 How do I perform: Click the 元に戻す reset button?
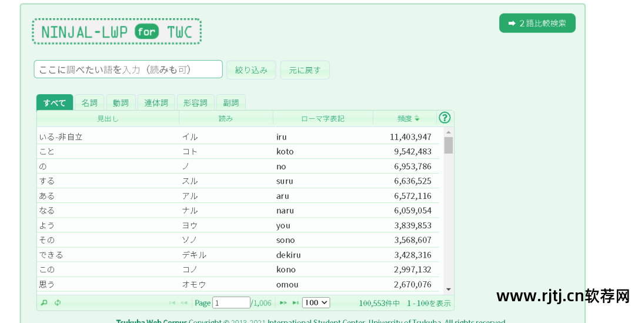click(x=305, y=70)
